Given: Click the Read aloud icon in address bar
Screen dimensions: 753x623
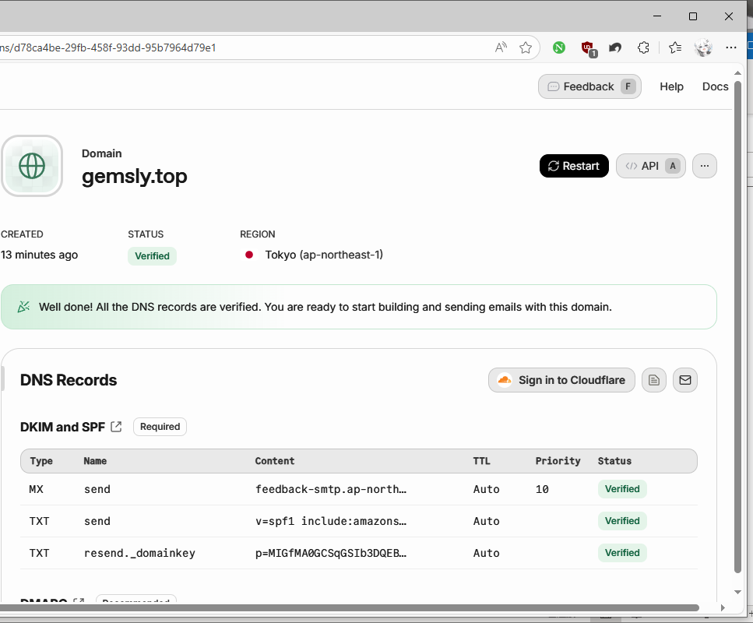Looking at the screenshot, I should [501, 48].
